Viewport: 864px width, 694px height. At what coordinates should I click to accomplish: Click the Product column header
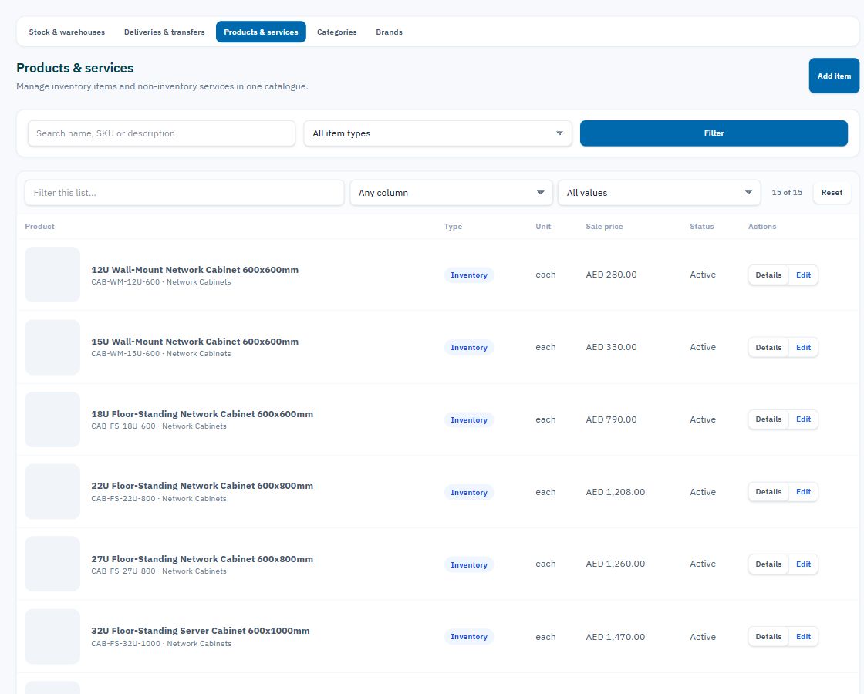click(39, 227)
